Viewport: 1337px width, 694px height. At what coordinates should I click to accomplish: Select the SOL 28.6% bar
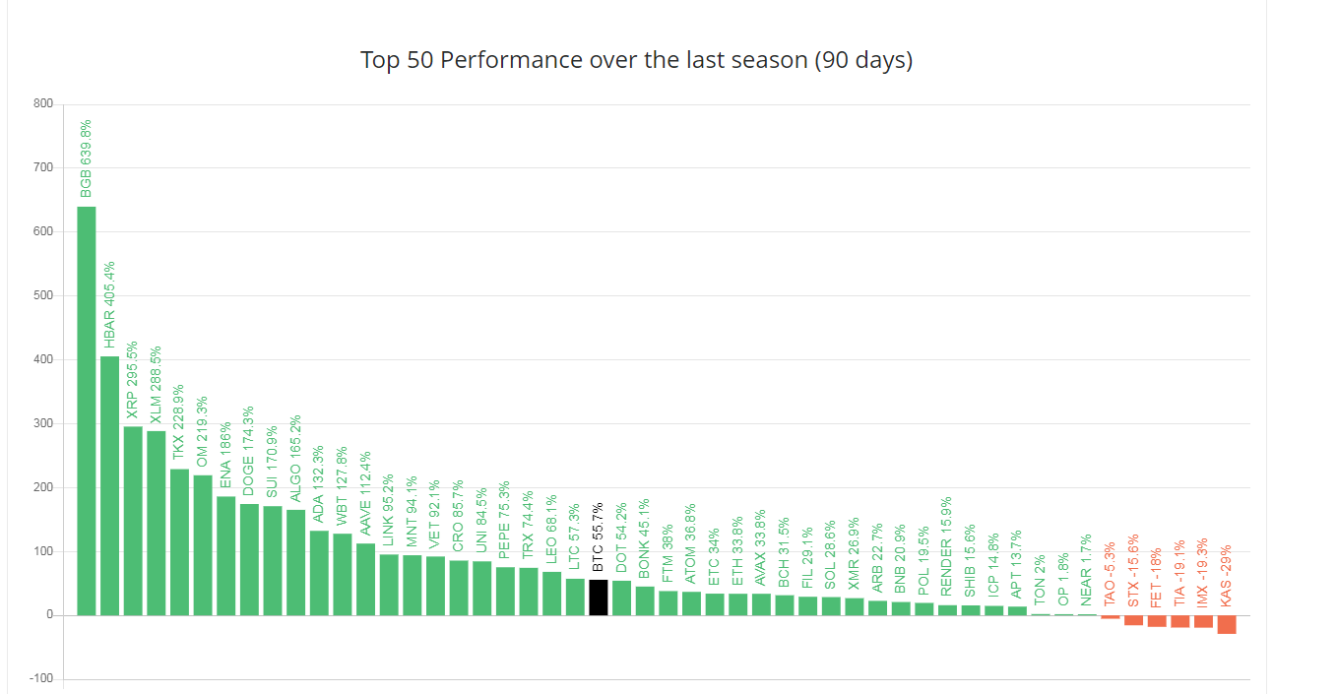click(831, 606)
